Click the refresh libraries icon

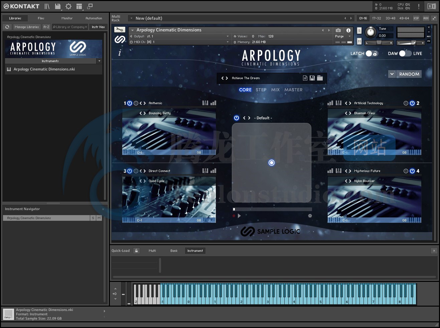pos(7,27)
